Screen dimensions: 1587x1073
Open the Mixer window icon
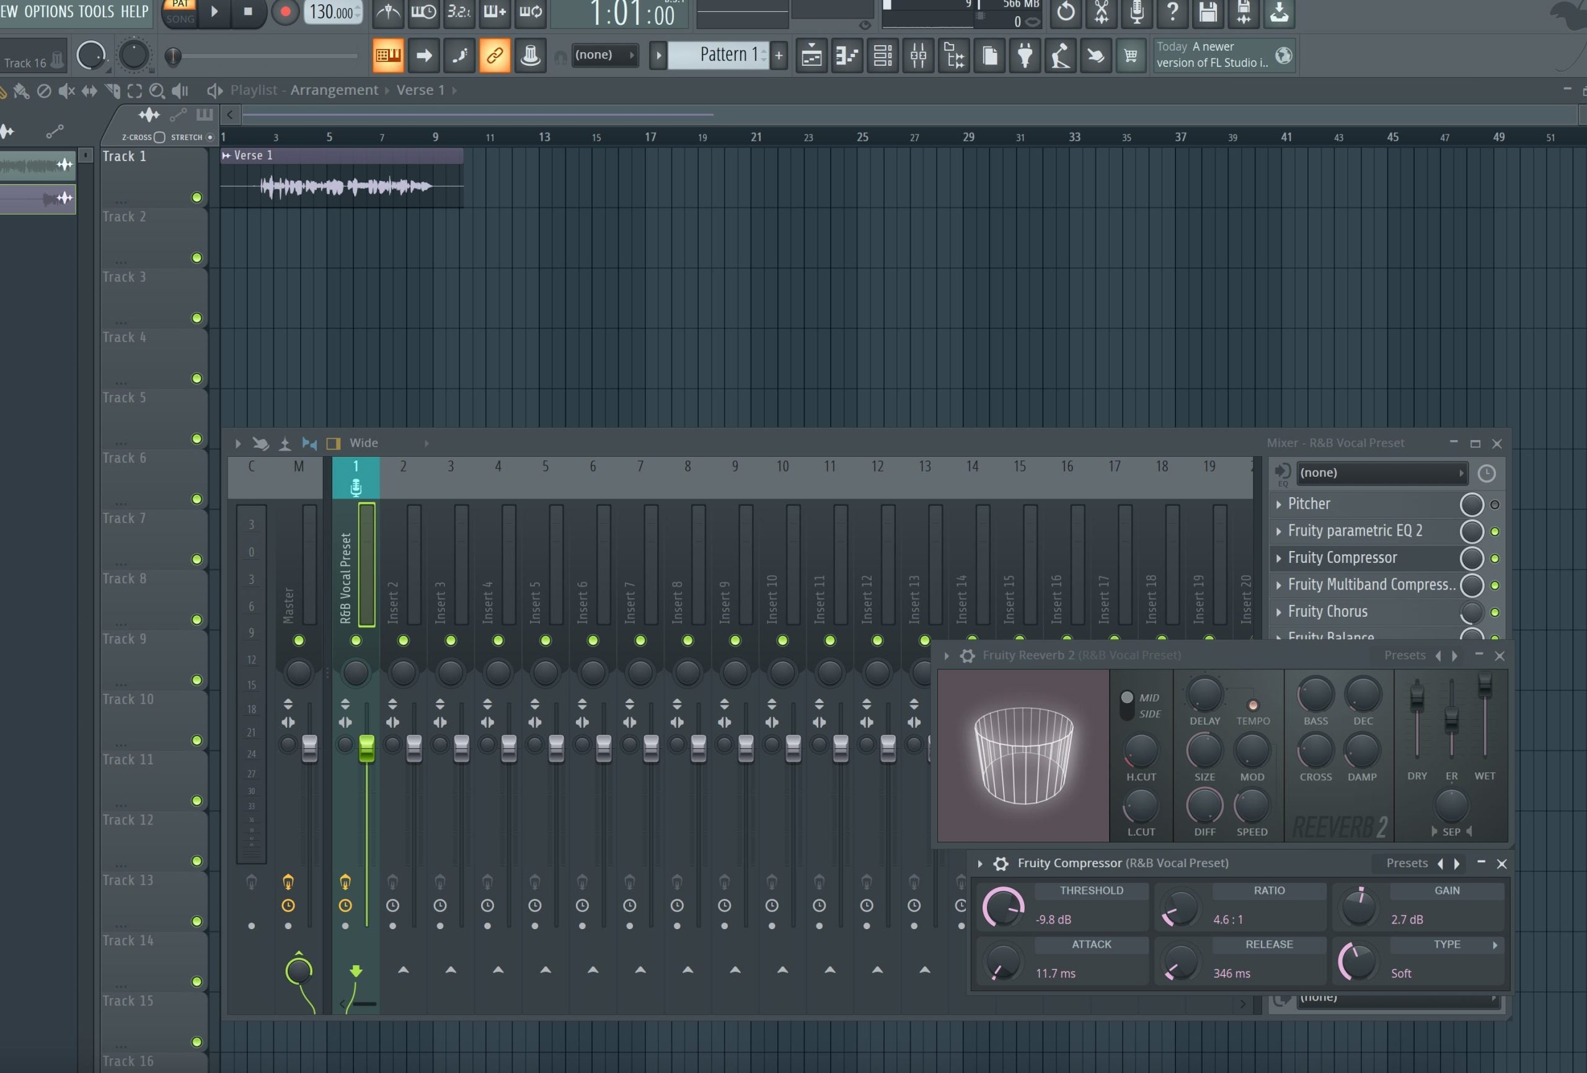[x=917, y=55]
